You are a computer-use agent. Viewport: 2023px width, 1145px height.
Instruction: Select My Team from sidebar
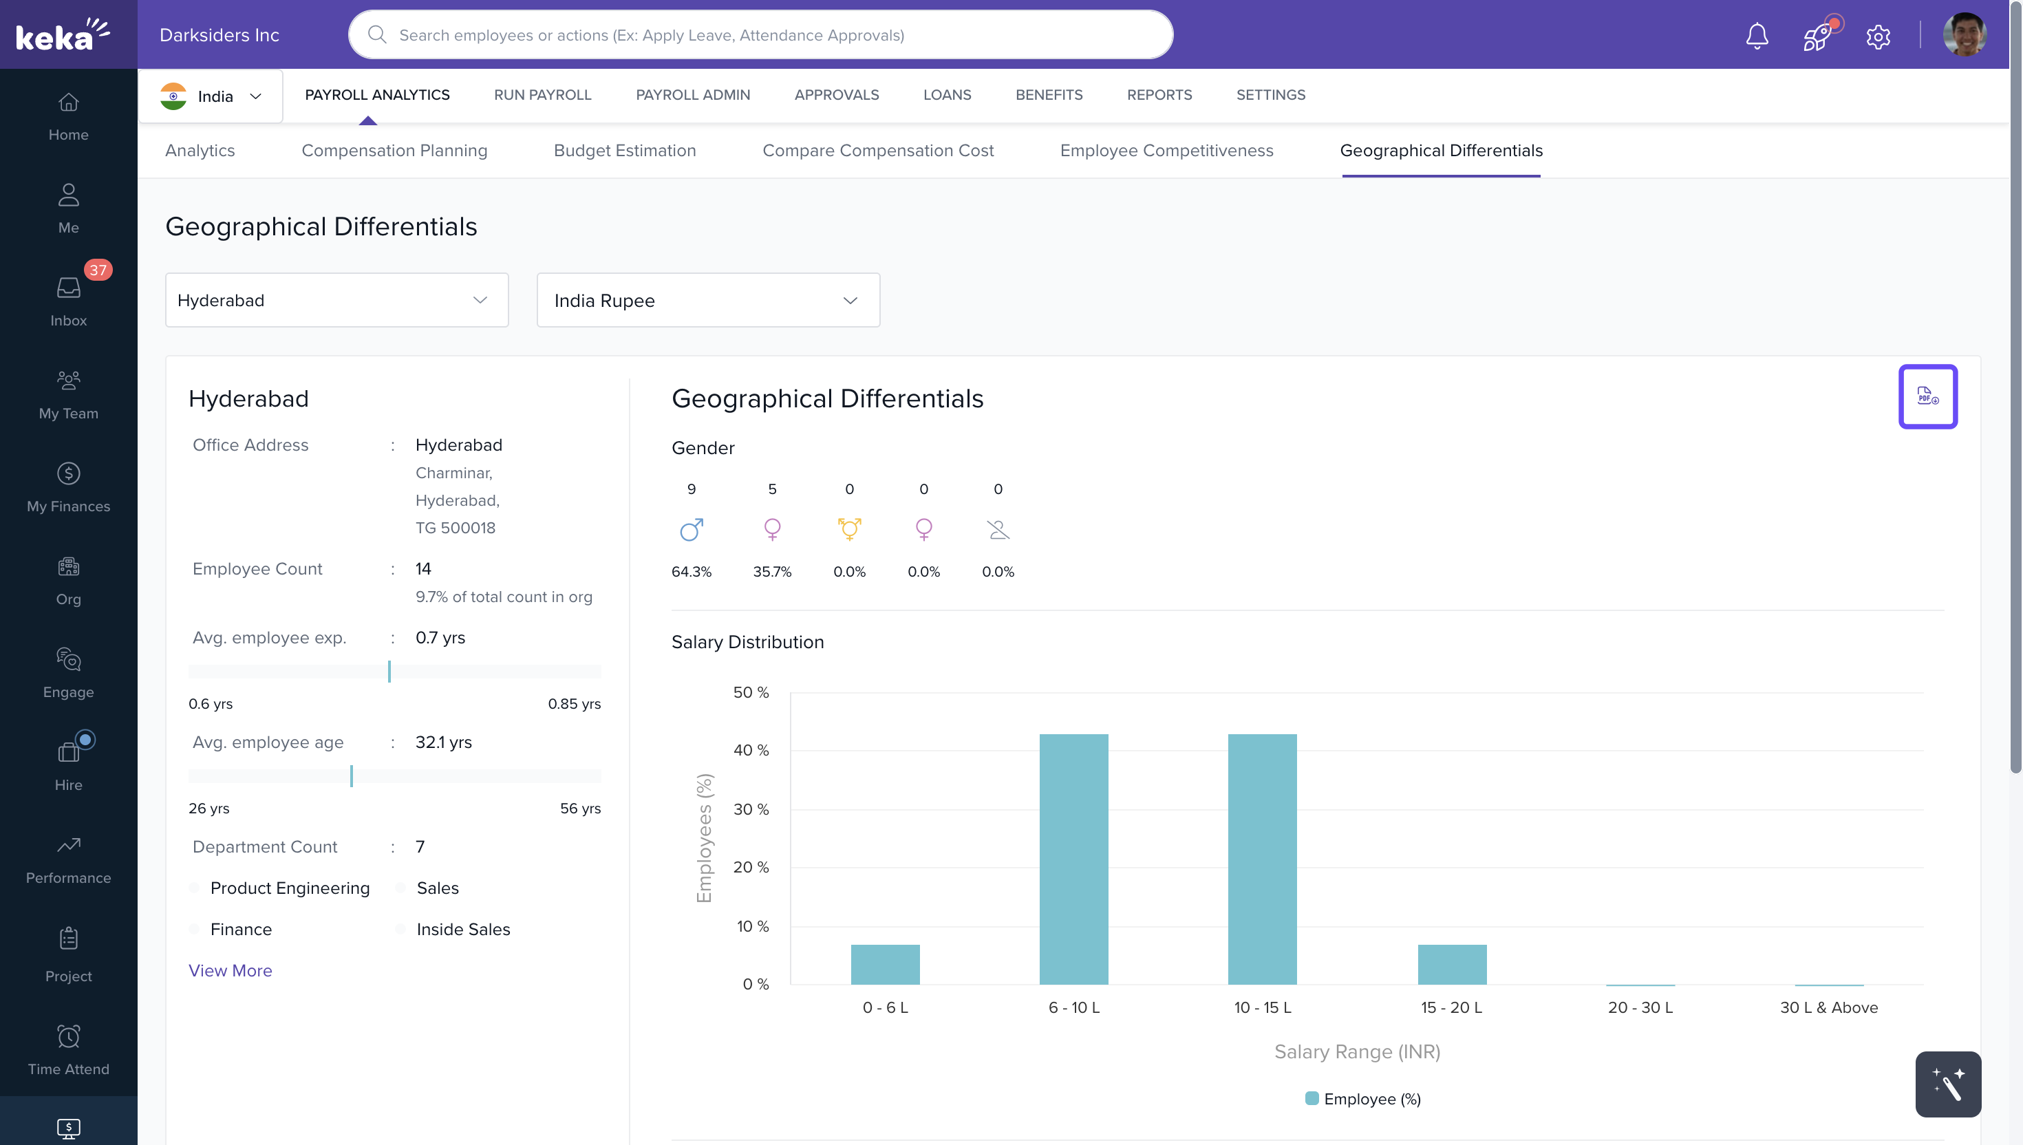click(x=67, y=393)
